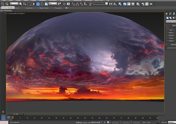Image resolution: width=176 pixels, height=124 pixels.
Task: Switch to the Hierarchy command panel tab
Action: [x=174, y=14]
